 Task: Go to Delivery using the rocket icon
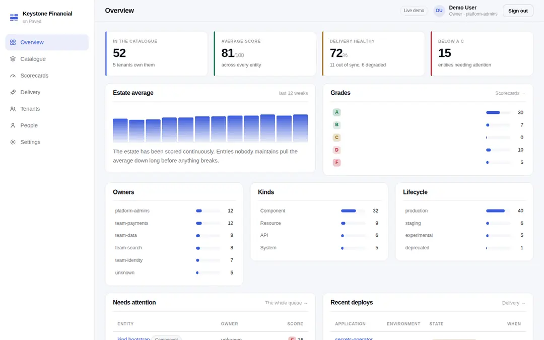tap(13, 92)
